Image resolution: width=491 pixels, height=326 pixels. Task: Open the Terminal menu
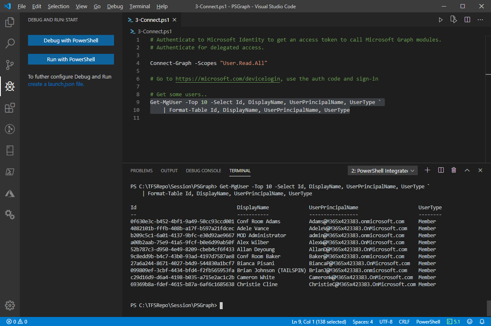pyautogui.click(x=140, y=6)
